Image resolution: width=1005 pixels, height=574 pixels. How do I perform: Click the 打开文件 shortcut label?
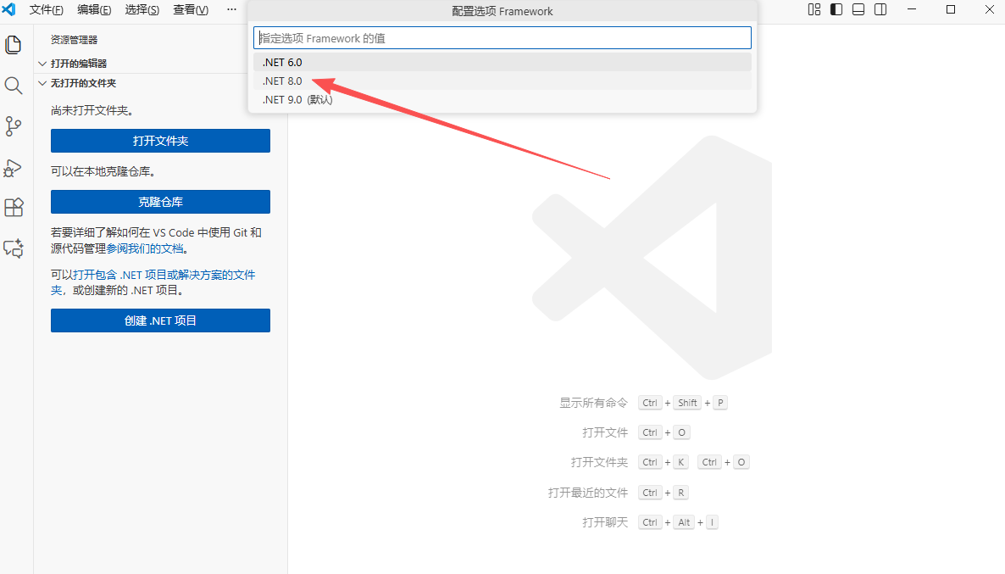click(605, 432)
